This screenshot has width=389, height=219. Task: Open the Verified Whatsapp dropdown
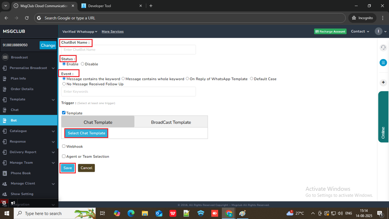coord(80,32)
